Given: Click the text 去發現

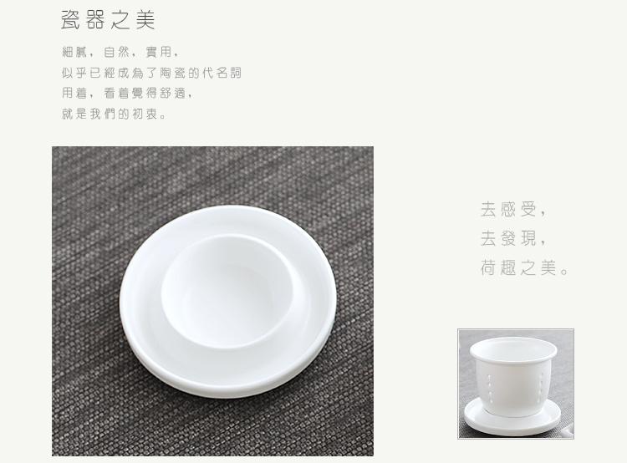Looking at the screenshot, I should point(507,239).
